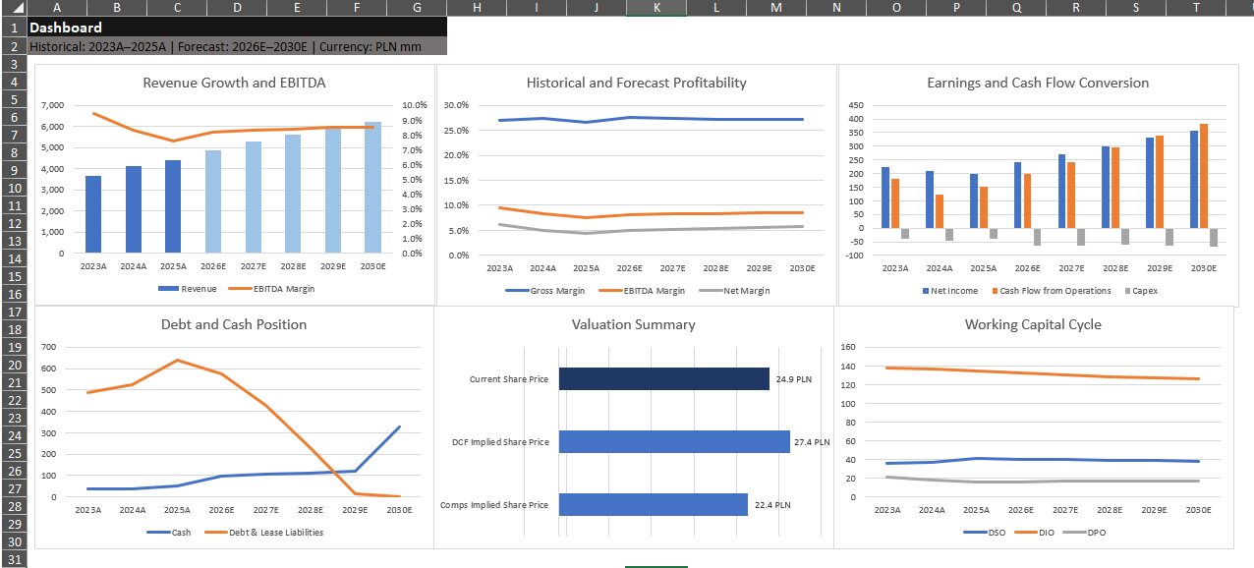Click the DPO legend entry
The image size is (1254, 568).
1083,533
